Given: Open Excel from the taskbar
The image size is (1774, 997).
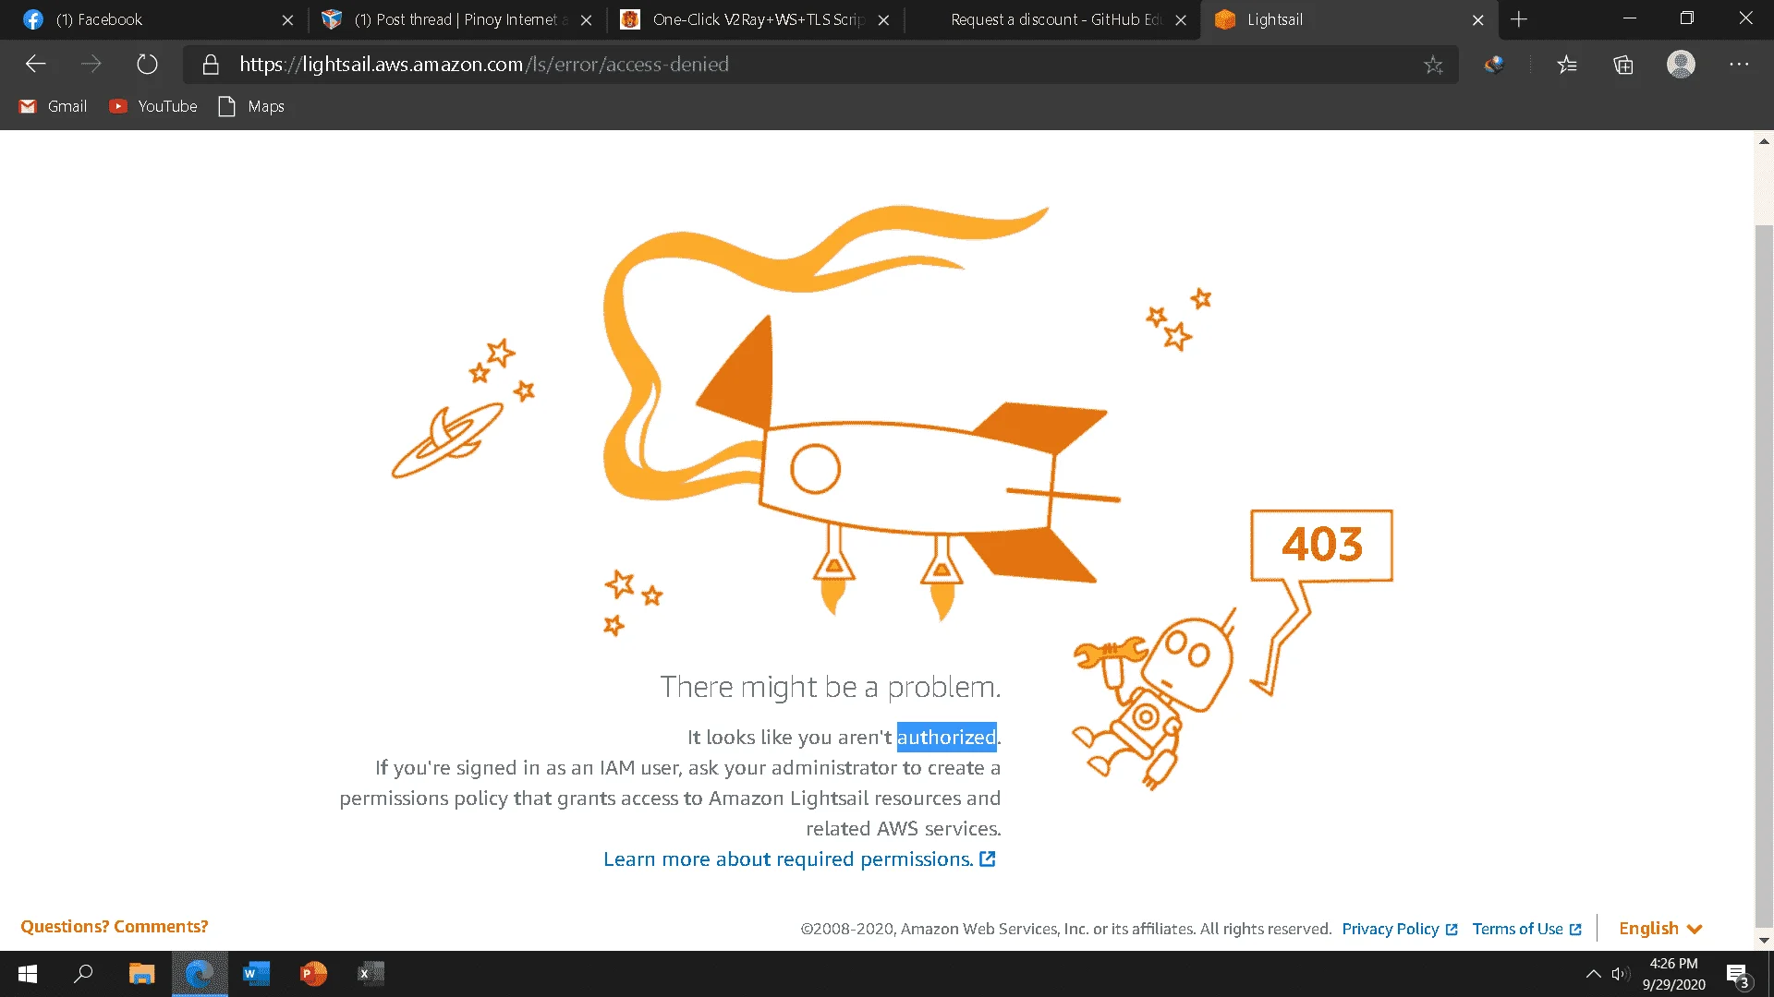Looking at the screenshot, I should click(x=371, y=974).
